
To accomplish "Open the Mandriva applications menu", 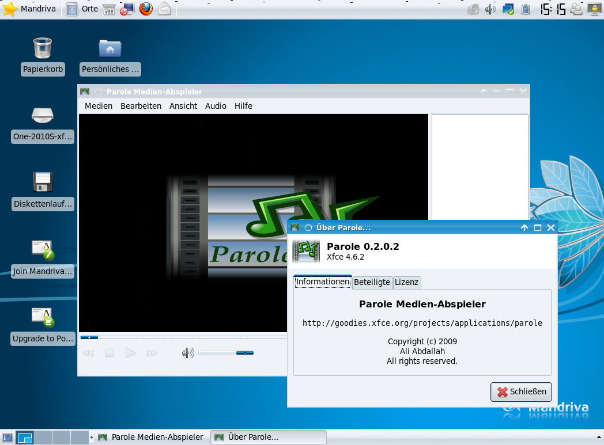I will click(29, 9).
